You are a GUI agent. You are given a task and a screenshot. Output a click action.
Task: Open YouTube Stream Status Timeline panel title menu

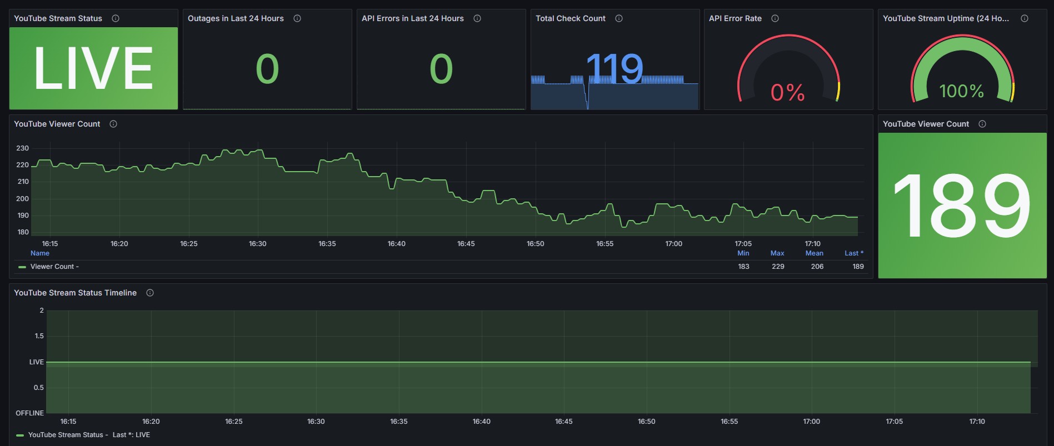(75, 293)
